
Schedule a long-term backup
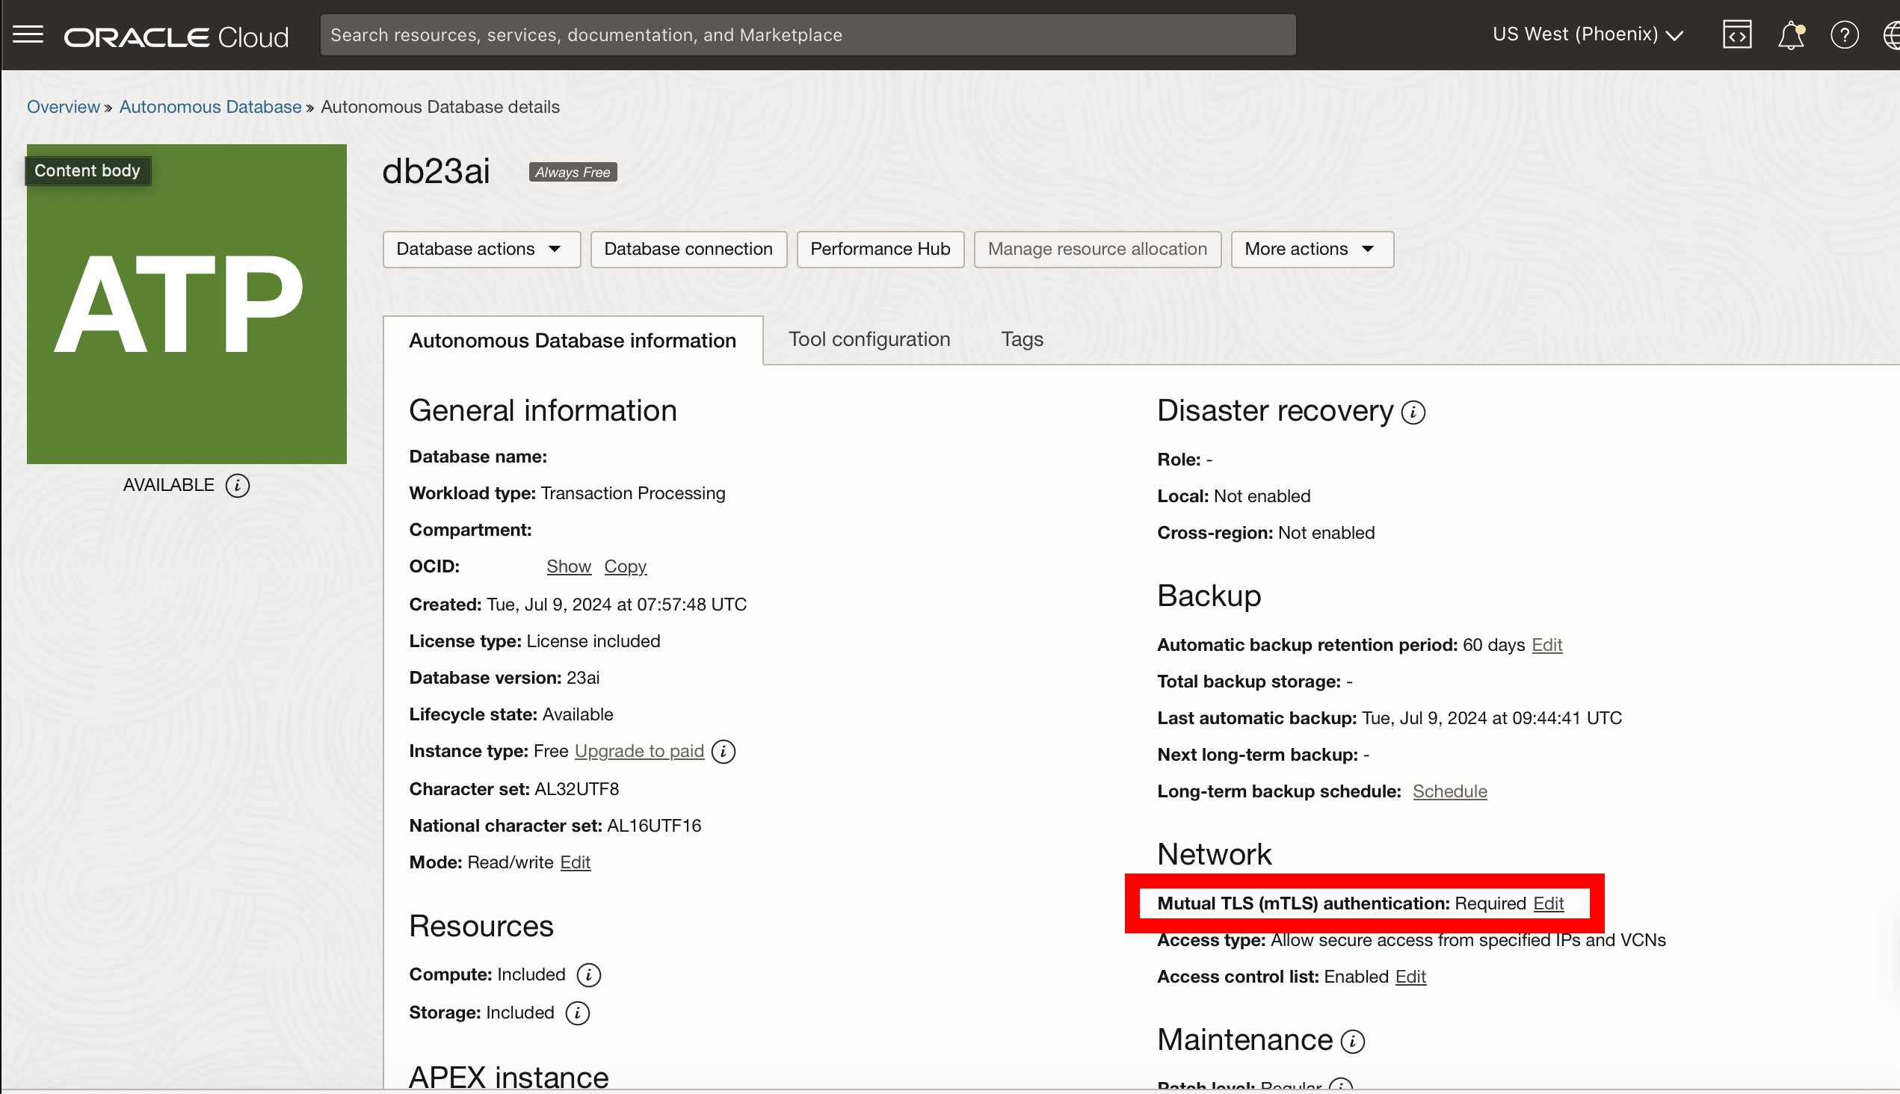point(1450,791)
